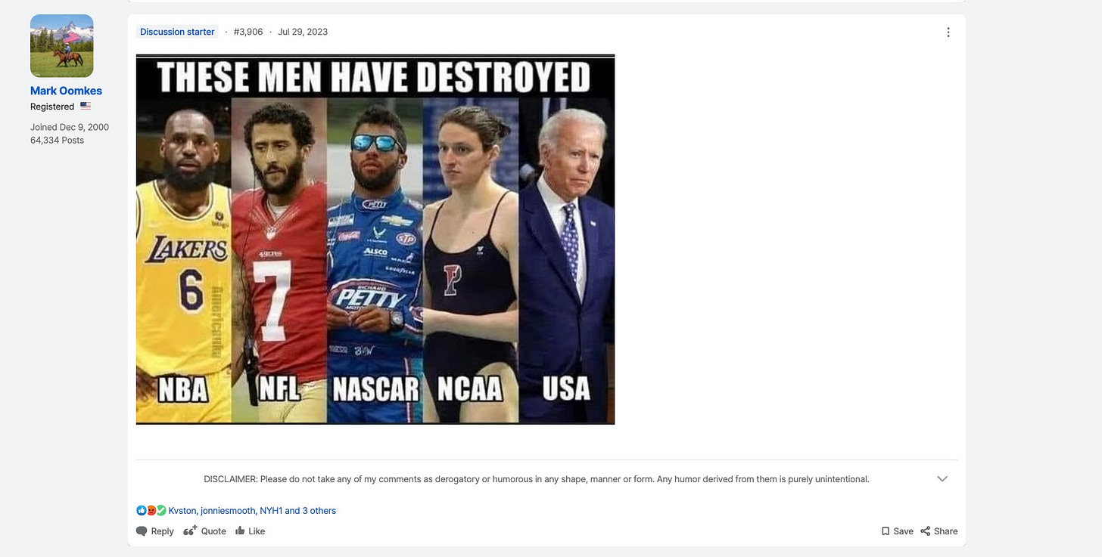Open post number #3,906 permalink

coord(248,32)
